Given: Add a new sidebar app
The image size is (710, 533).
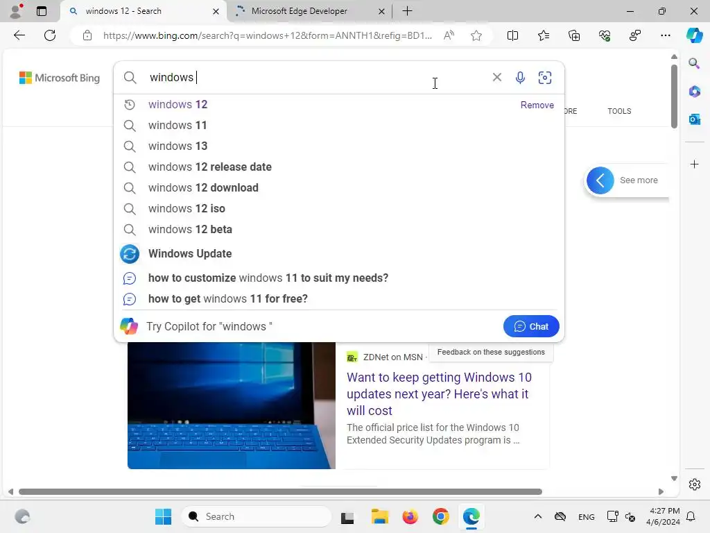Looking at the screenshot, I should 694,164.
